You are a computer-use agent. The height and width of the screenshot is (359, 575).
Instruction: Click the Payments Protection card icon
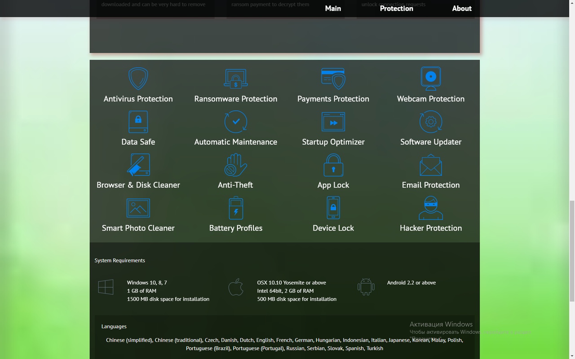pos(333,79)
